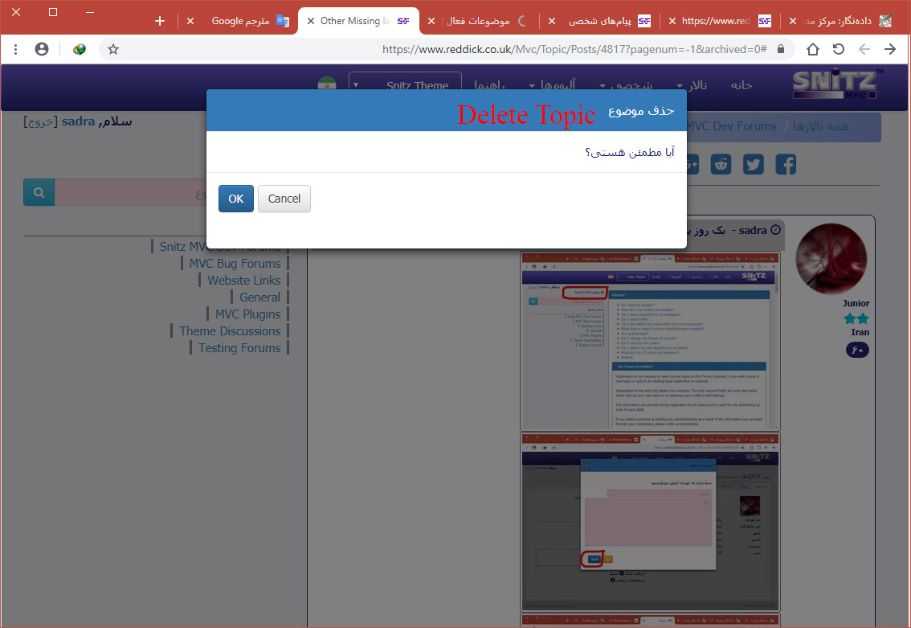911x628 pixels.
Task: Click the forum search input field
Action: 129,193
